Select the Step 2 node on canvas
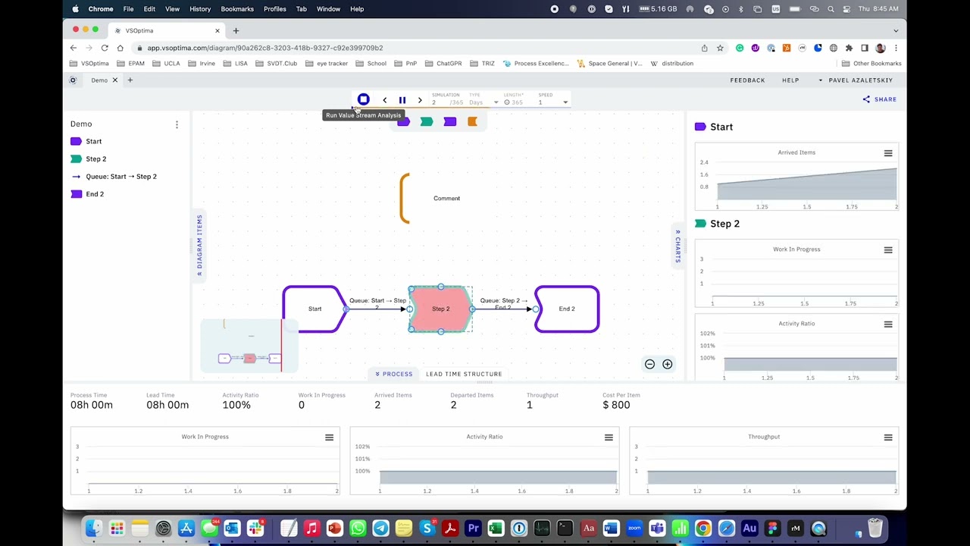Screen dimensions: 970x546 point(440,309)
